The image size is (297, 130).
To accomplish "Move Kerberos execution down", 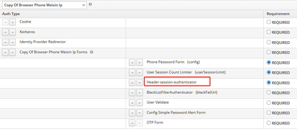I will (x=12, y=32).
